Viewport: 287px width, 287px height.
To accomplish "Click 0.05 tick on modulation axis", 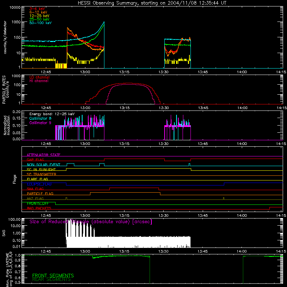I will pos(17,132).
